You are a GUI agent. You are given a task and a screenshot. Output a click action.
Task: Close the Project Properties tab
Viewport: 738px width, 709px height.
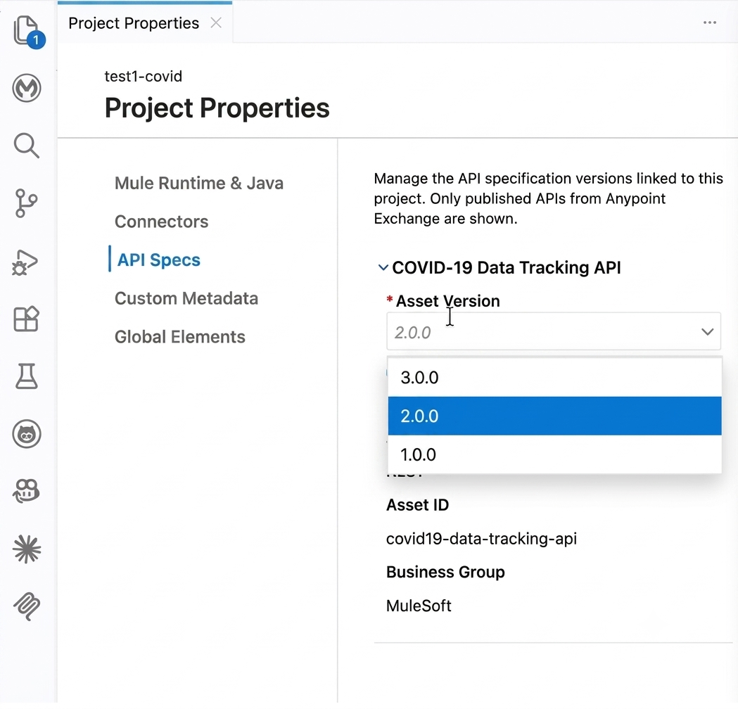[x=216, y=23]
